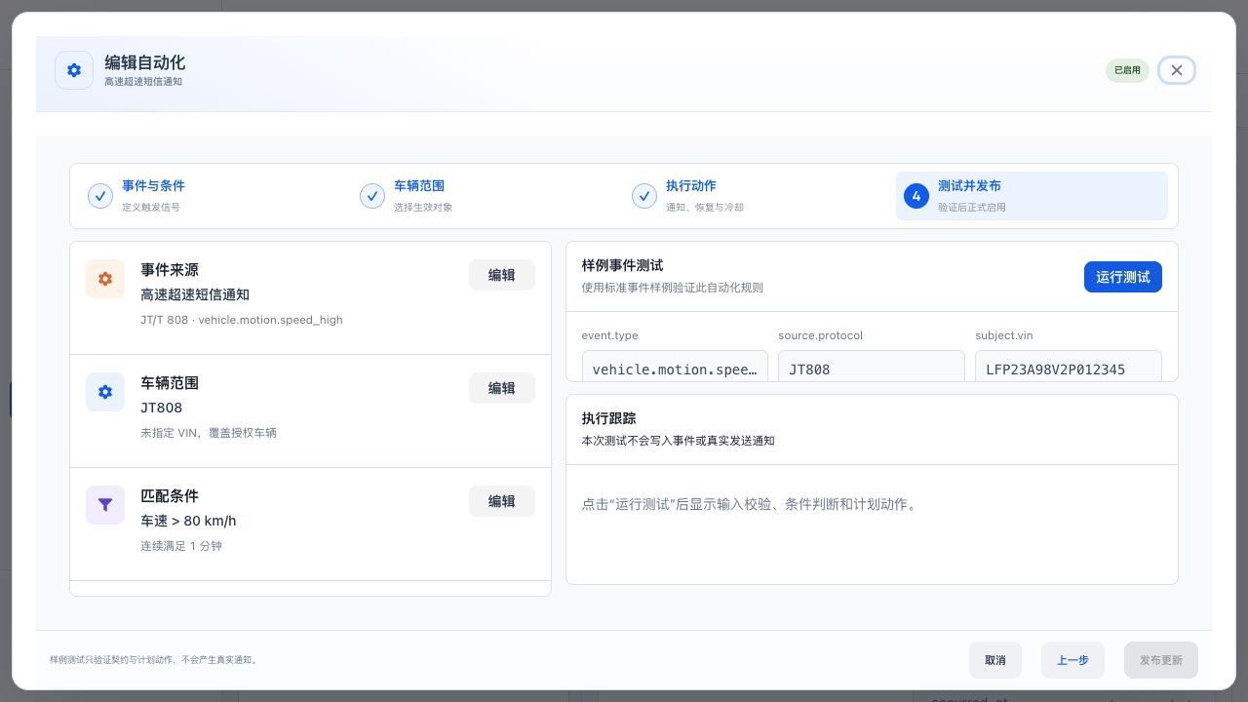Image resolution: width=1248 pixels, height=702 pixels.
Task: Close the 编辑自动化 dialog
Action: pyautogui.click(x=1177, y=70)
